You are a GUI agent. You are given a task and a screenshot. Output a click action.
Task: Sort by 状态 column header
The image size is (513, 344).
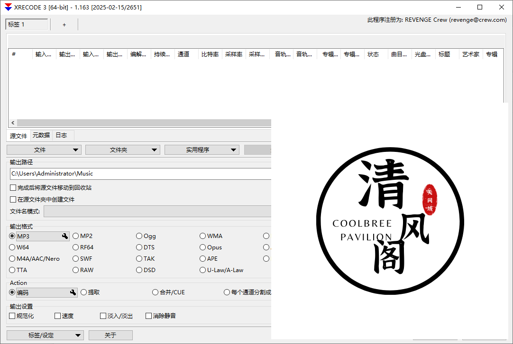pos(376,54)
